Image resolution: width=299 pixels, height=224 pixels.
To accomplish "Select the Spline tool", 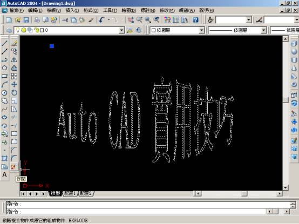I will [x=4, y=109].
